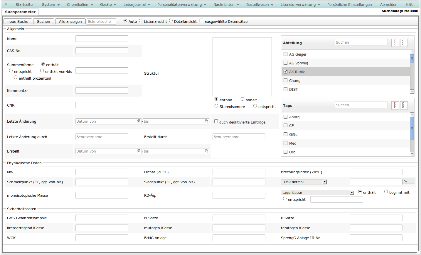
Task: Uncheck the AK Rubik department checkbox
Action: click(x=285, y=71)
